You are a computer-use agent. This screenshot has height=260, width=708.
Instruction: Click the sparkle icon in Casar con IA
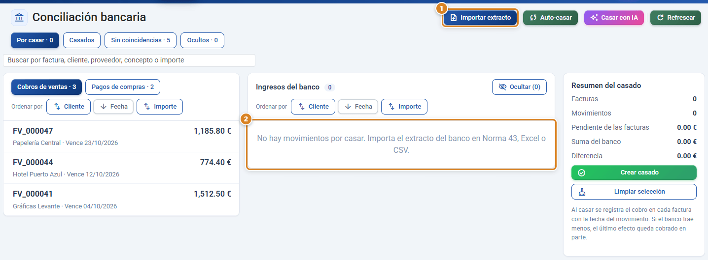point(595,18)
